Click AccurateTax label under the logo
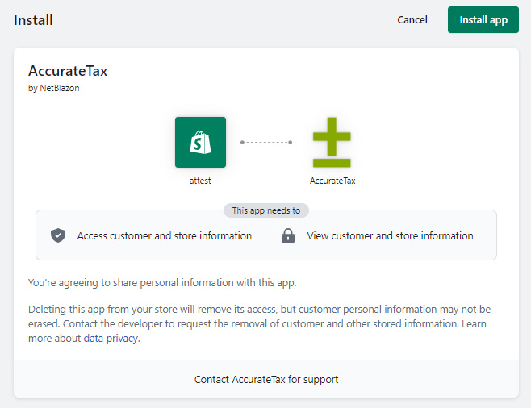The height and width of the screenshot is (408, 531). [x=332, y=181]
